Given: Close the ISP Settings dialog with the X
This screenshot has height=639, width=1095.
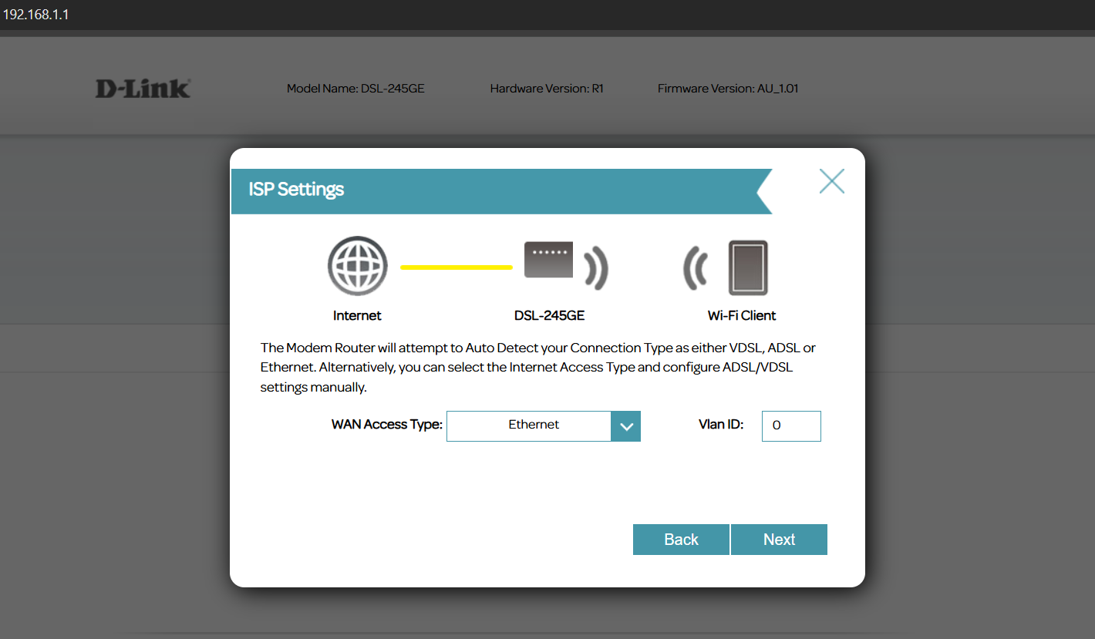Looking at the screenshot, I should point(831,181).
